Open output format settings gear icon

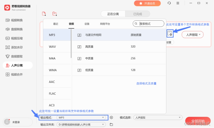click(x=111, y=117)
